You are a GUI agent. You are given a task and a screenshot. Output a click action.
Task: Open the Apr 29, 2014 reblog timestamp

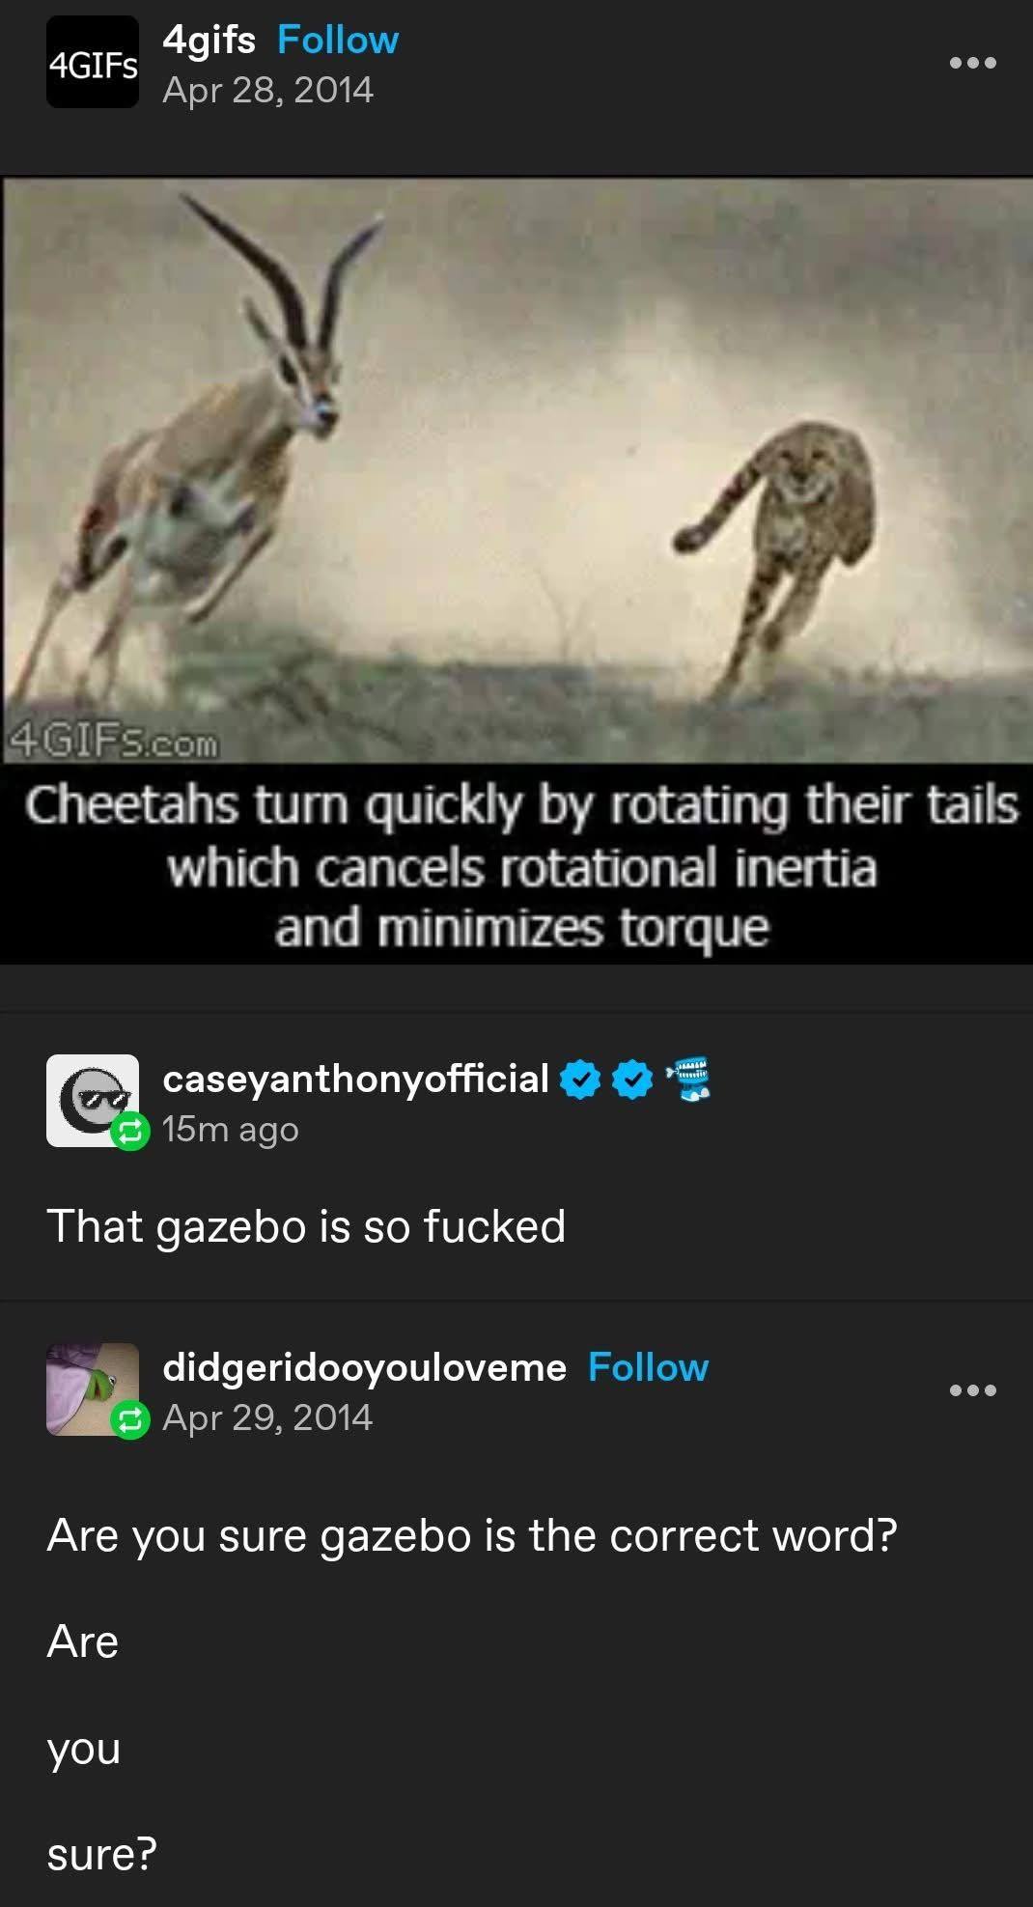[x=267, y=1417]
